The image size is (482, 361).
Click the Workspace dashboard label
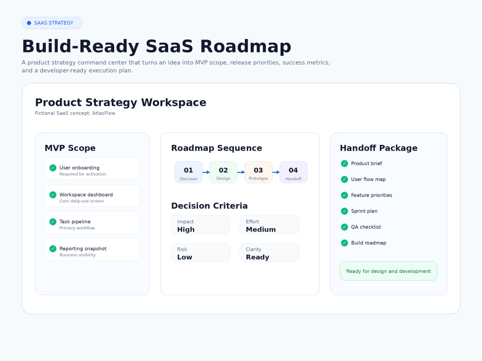[86, 195]
